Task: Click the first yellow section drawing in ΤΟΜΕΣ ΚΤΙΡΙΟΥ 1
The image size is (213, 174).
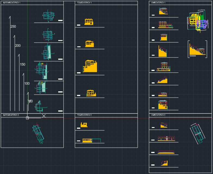Action: click(89, 22)
